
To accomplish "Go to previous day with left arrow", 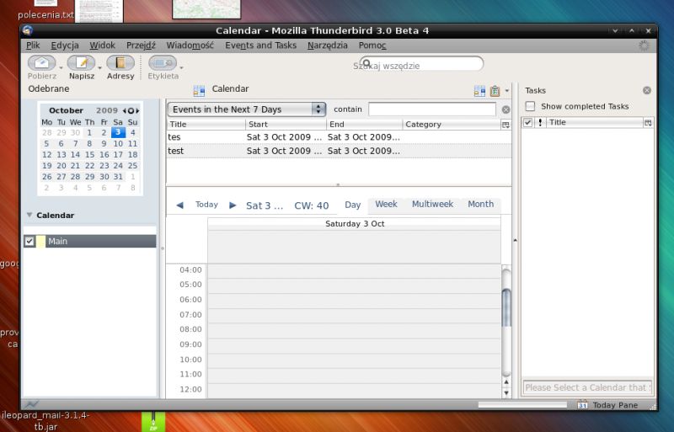I will (179, 205).
